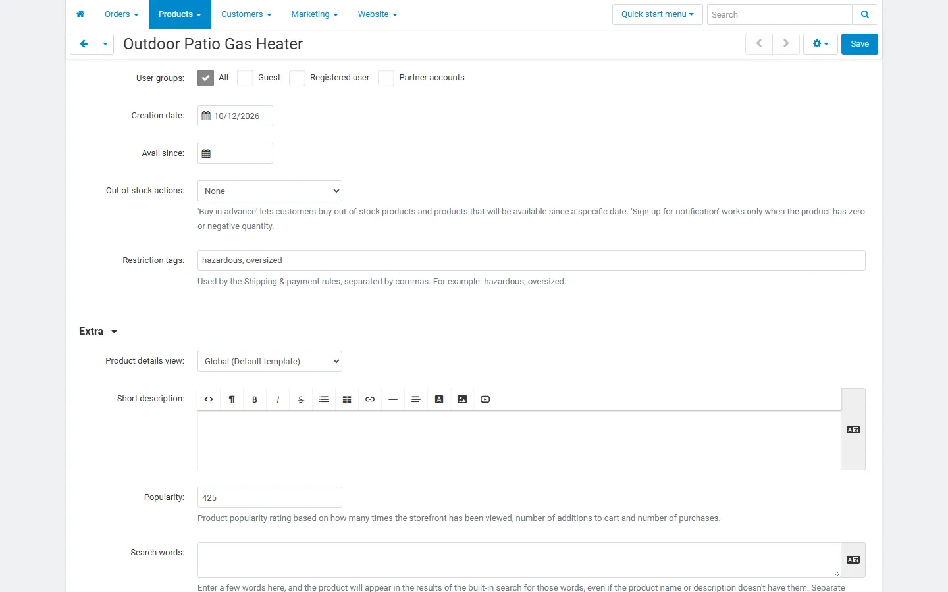Go to the home dashboard icon

coord(80,14)
